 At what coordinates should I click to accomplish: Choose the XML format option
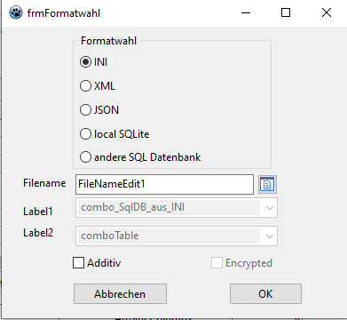pyautogui.click(x=85, y=86)
